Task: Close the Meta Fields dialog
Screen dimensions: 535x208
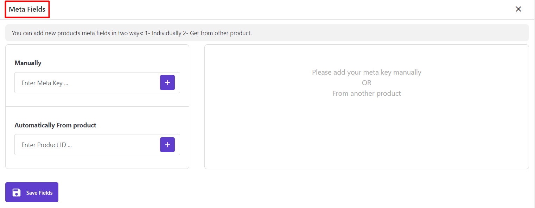Action: coord(518,9)
